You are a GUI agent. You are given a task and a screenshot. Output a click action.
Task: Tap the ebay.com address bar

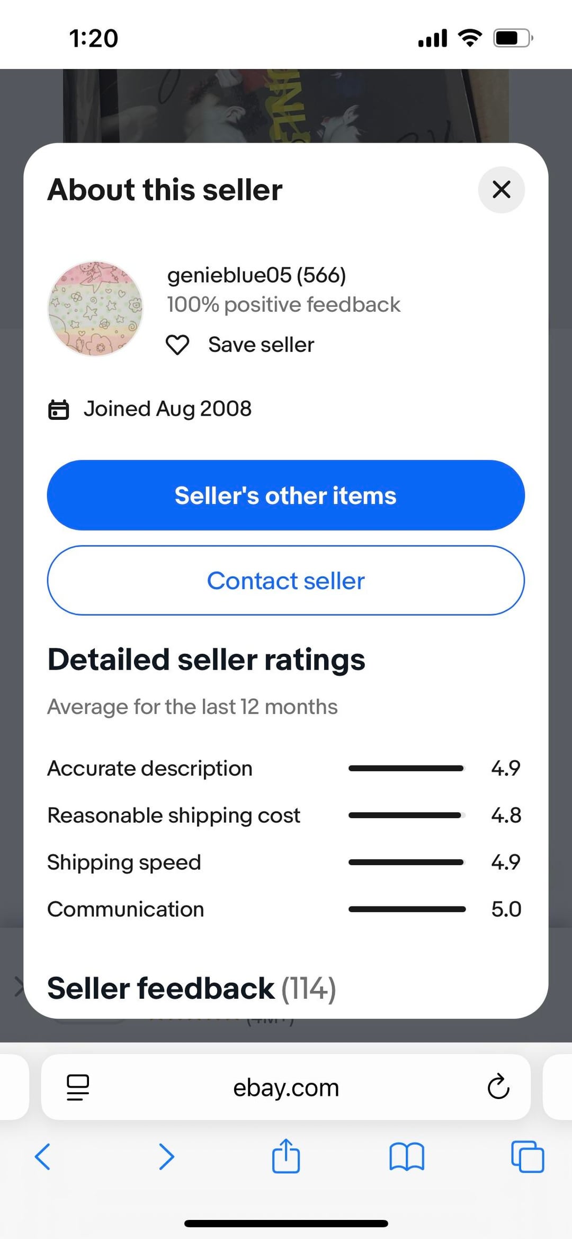click(x=286, y=1088)
